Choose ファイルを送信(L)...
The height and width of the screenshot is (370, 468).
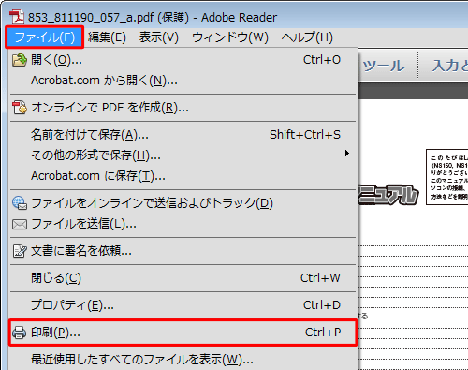[183, 224]
